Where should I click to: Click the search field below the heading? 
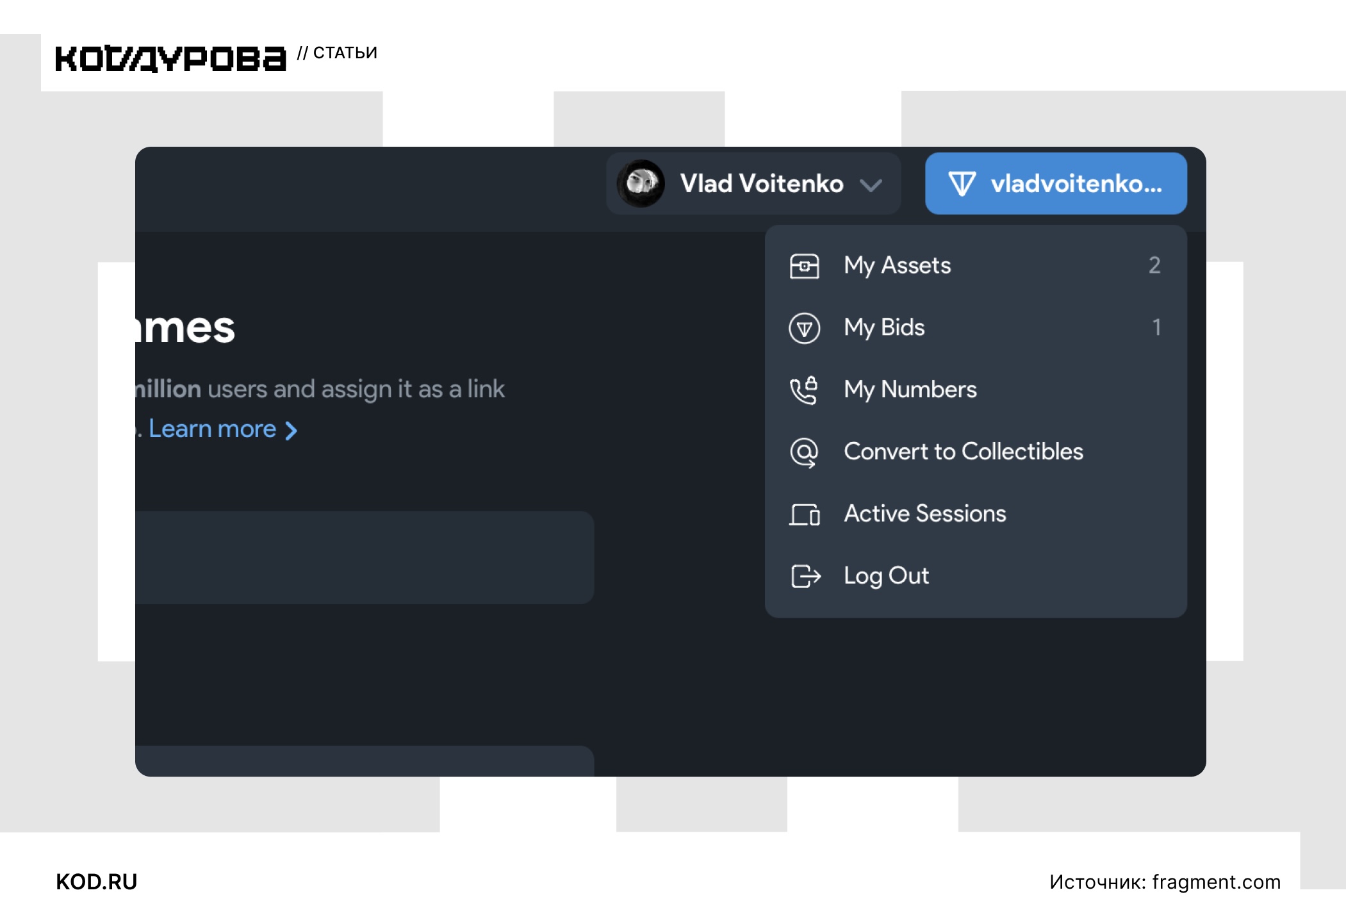pyautogui.click(x=365, y=557)
